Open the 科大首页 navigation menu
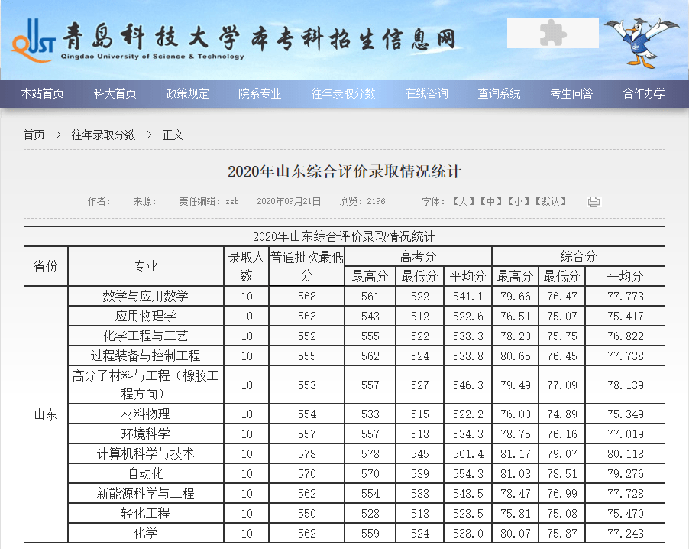This screenshot has height=549, width=689. click(x=115, y=93)
